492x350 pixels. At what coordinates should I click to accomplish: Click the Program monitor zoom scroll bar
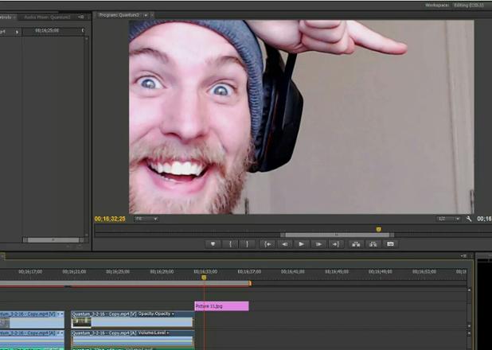pyautogui.click(x=338, y=235)
